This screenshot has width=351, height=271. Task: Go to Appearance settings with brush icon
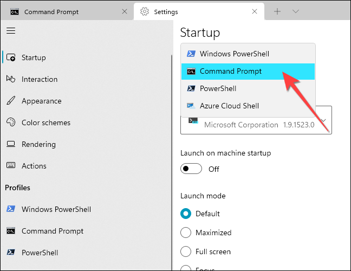point(41,101)
